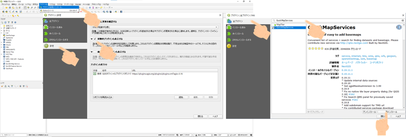Collapse the 実験的プラグイン section triangle
This screenshot has height=137, width=406.
click(92, 39)
